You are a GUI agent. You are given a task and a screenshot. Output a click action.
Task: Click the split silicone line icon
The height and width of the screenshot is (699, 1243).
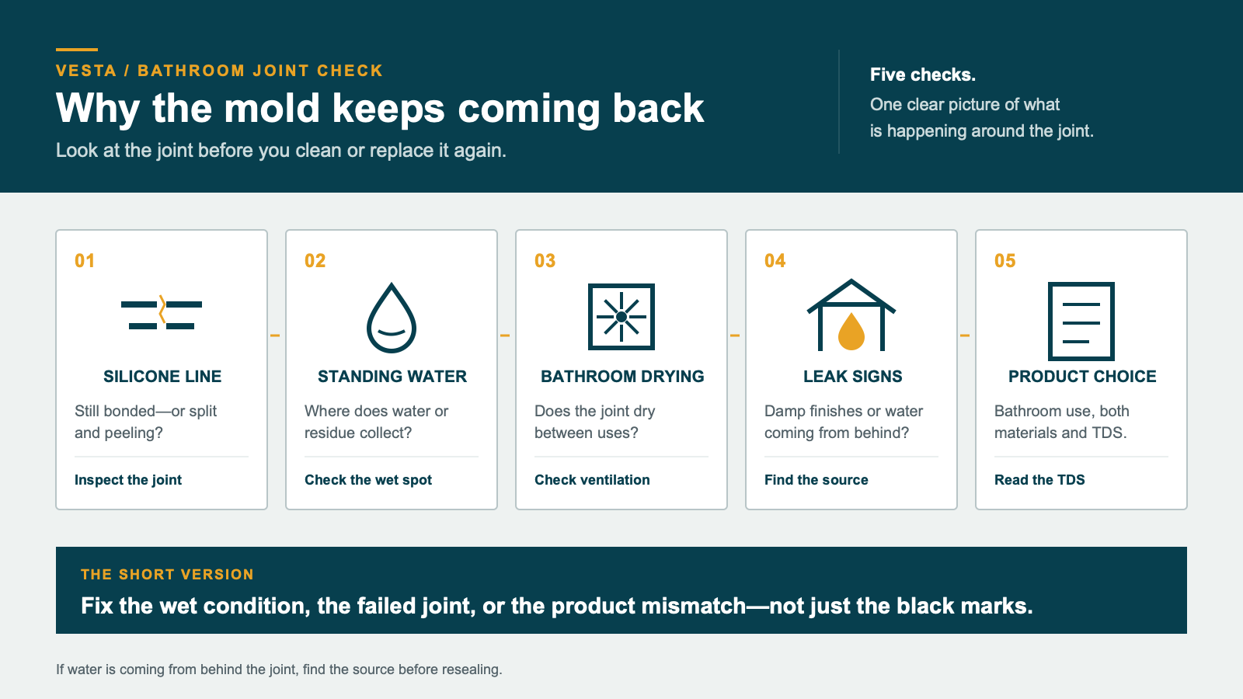pyautogui.click(x=162, y=312)
